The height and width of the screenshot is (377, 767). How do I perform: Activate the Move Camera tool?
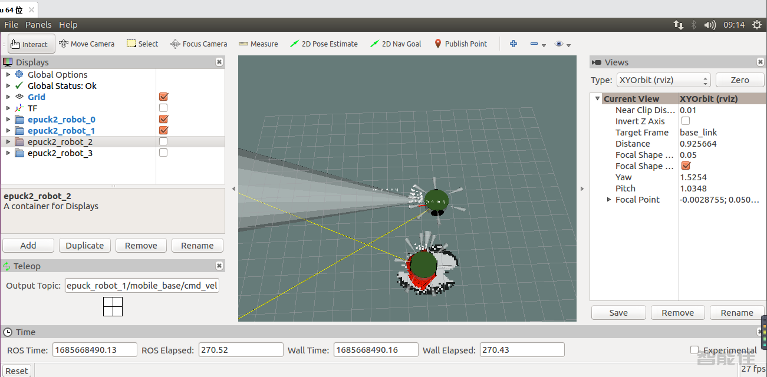pos(87,44)
